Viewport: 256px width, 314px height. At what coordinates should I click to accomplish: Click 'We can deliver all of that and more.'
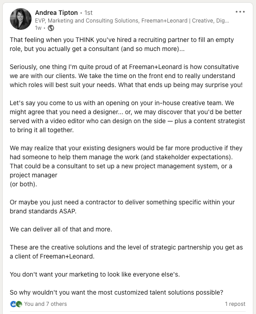click(61, 229)
